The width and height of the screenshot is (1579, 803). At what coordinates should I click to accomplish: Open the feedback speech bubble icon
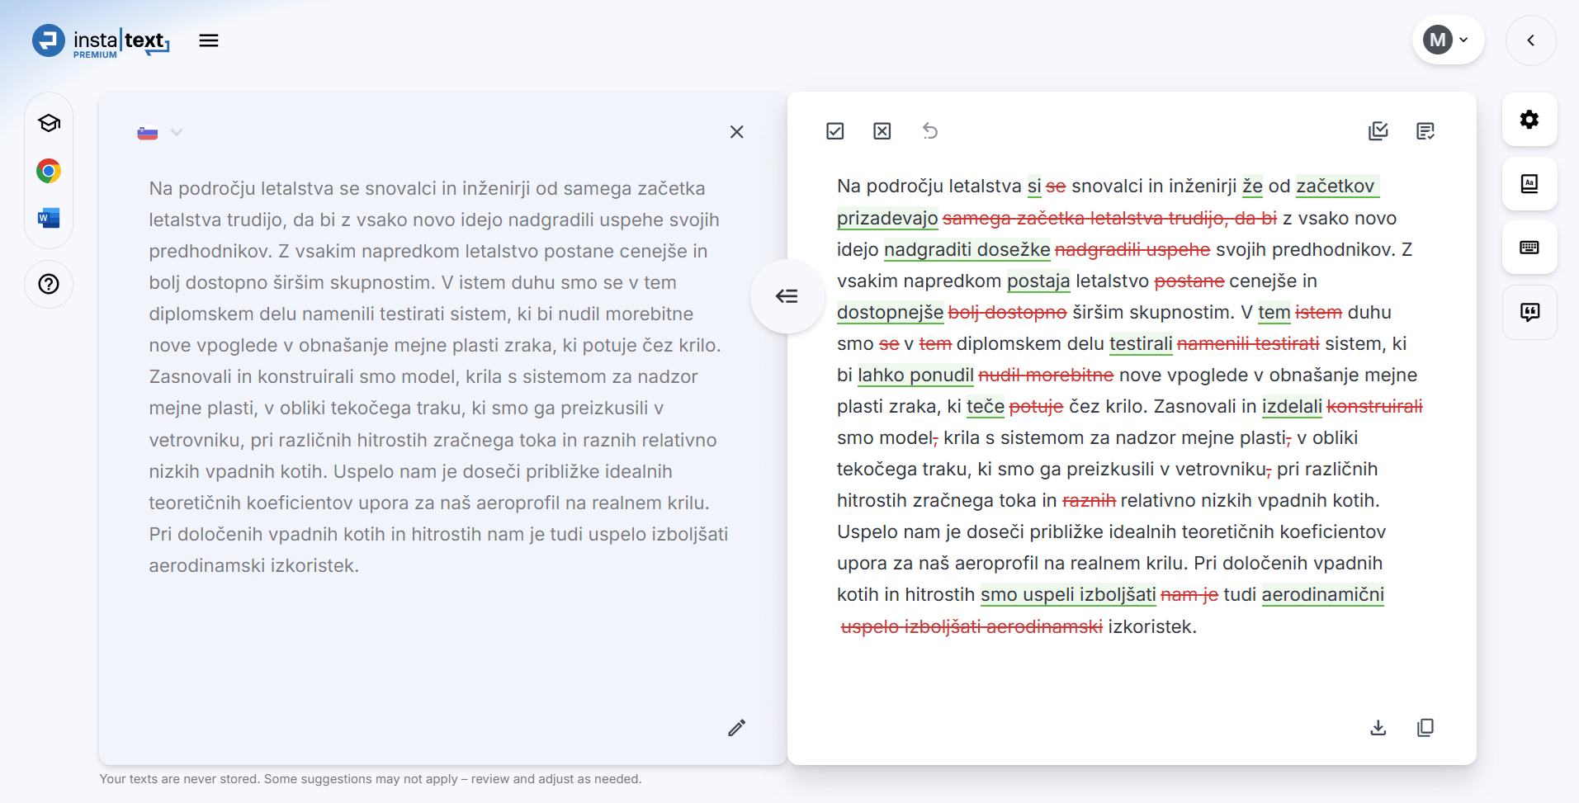coord(1529,312)
